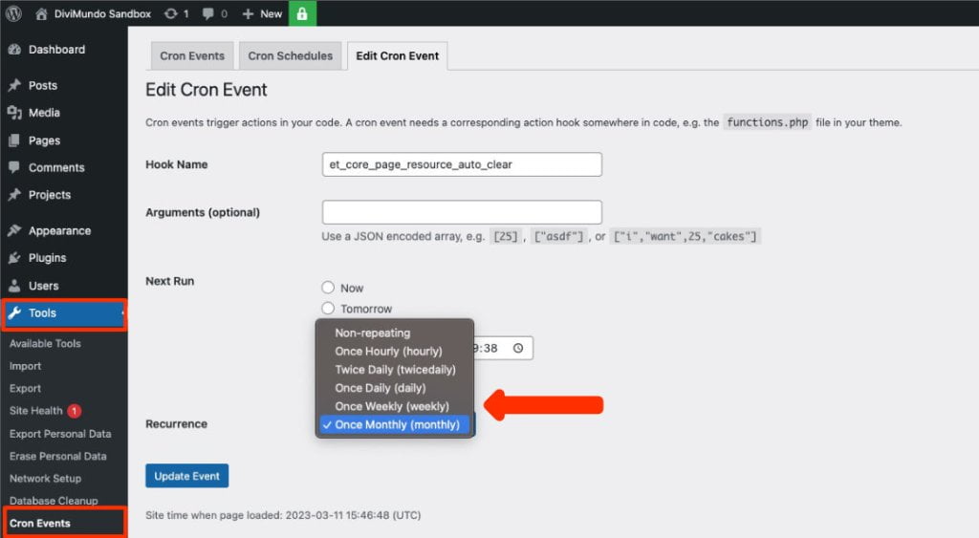Open the comments bubble icon in admin bar
Image resolution: width=979 pixels, height=538 pixels.
[208, 13]
